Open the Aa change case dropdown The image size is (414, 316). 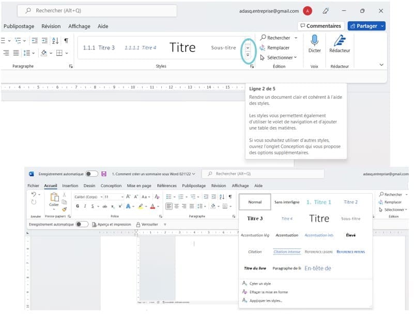(x=146, y=197)
